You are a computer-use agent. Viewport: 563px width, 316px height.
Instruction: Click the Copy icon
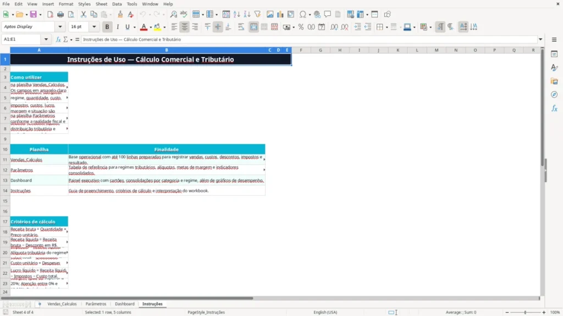[93, 14]
